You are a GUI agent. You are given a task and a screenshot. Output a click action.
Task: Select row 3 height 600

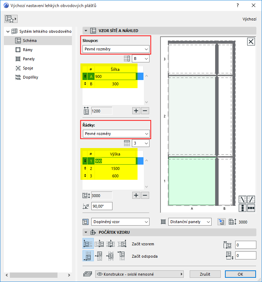pos(113,176)
